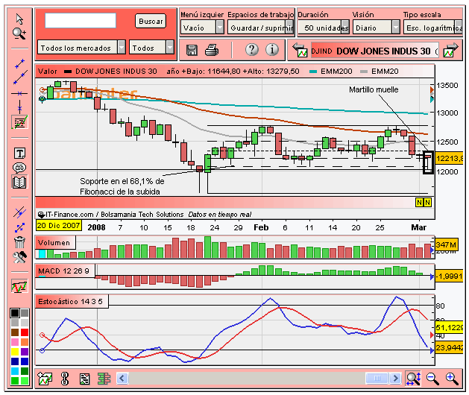Click the floppy disk save icon
This screenshot has width=469, height=395.
coord(192,50)
